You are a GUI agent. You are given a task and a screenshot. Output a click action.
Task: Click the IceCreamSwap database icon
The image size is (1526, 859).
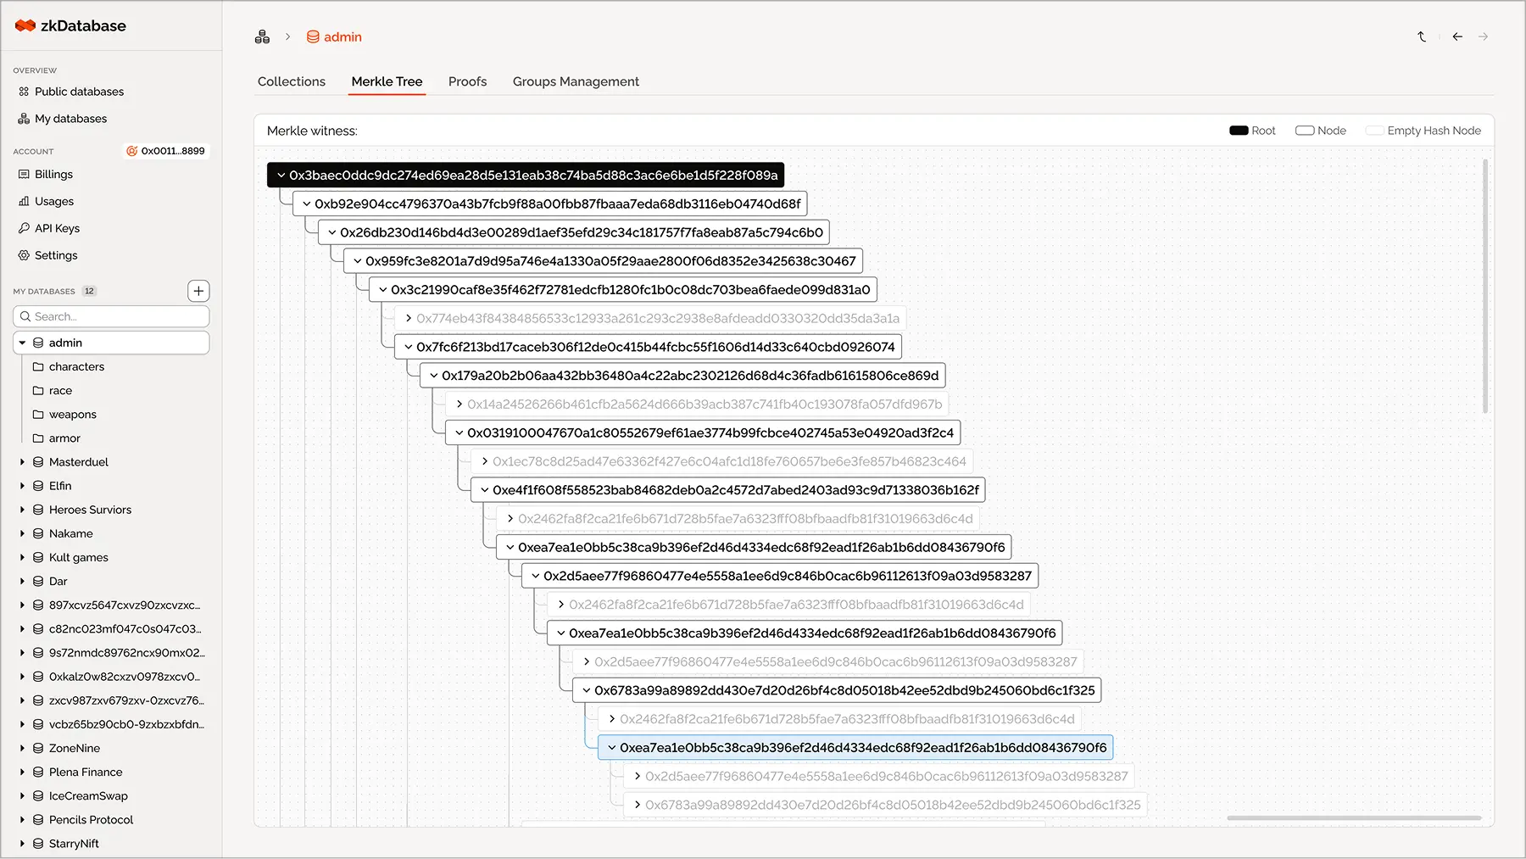tap(38, 795)
